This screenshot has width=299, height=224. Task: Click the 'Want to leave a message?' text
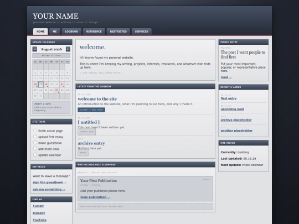coord(51,176)
